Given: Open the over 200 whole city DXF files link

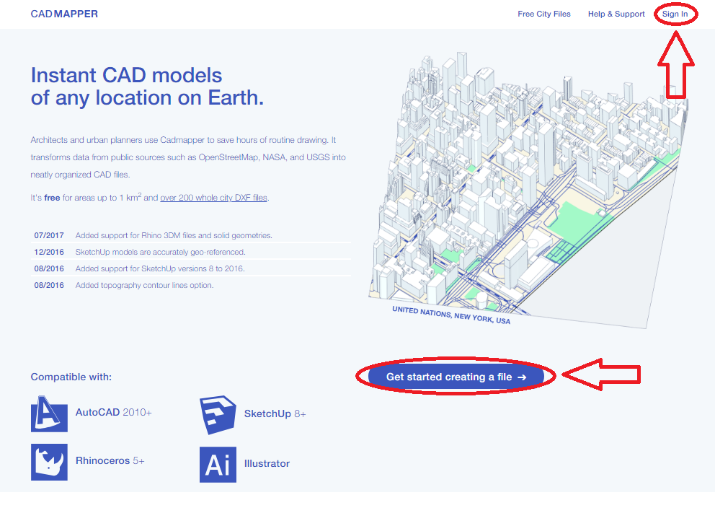Looking at the screenshot, I should (x=213, y=198).
